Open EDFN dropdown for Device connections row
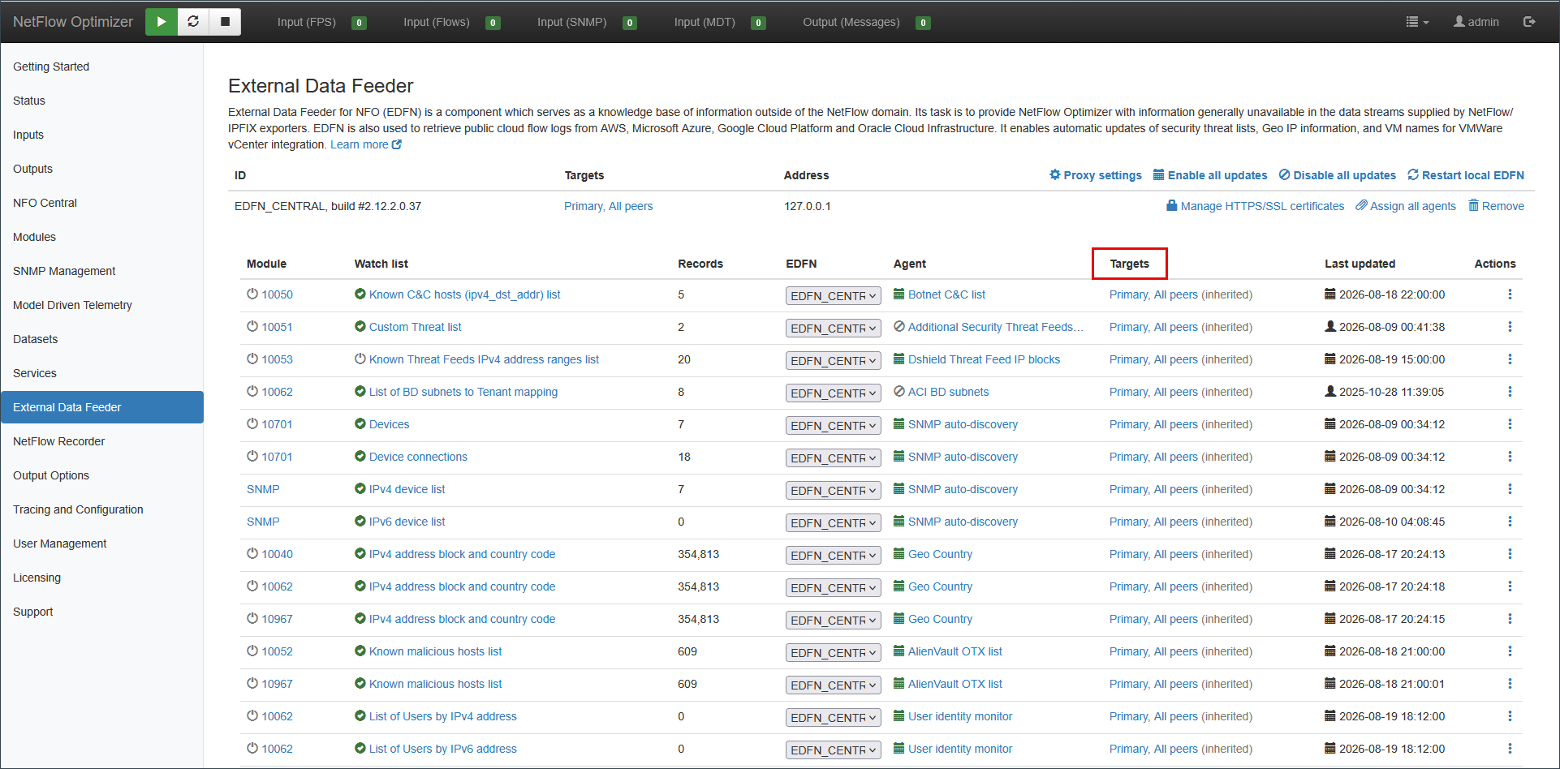Viewport: 1560px width, 769px height. pyautogui.click(x=834, y=458)
